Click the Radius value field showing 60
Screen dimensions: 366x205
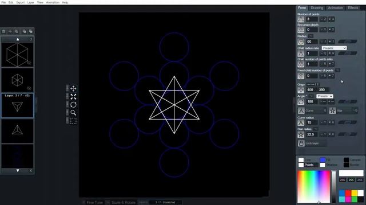click(312, 42)
